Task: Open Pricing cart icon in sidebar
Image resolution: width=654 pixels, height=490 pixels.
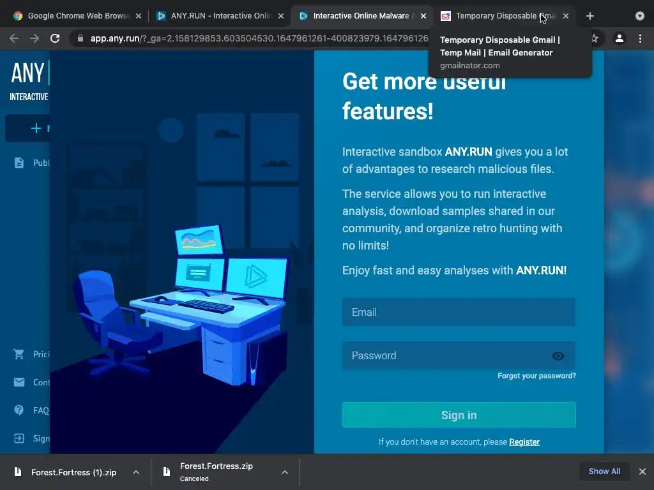Action: [19, 354]
